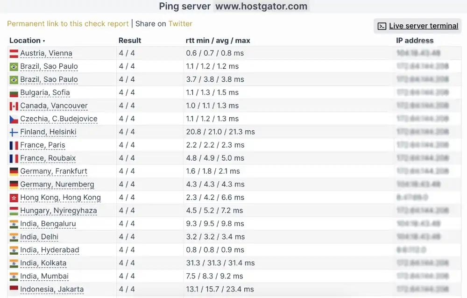Click the Hungary flag icon
Screen dimensions: 467x298
[13, 210]
